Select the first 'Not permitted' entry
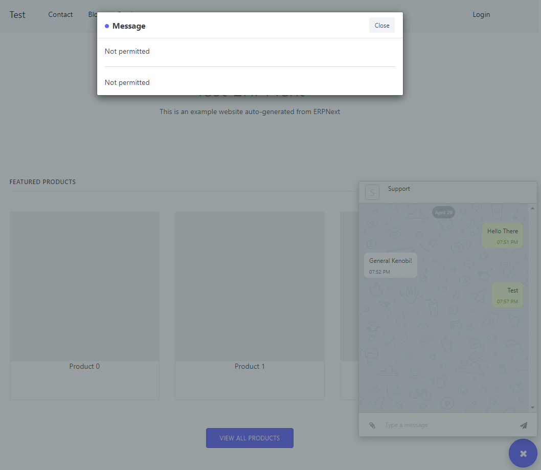Image resolution: width=541 pixels, height=470 pixels. pos(127,51)
